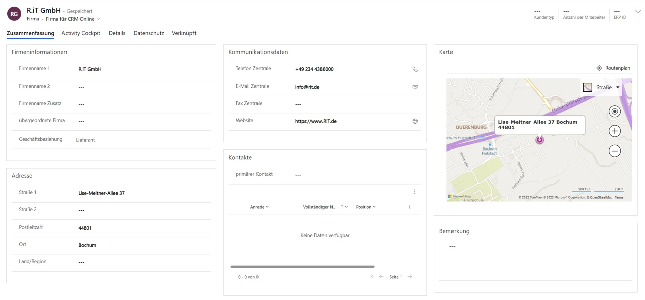The width and height of the screenshot is (645, 300).
Task: Expand the Firma für CRM Online form selector
Action: (98, 18)
